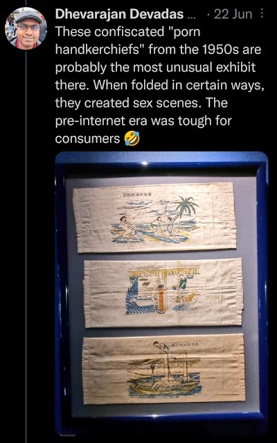
Task: Click Chinese caption on top handkerchief
Action: pyautogui.click(x=137, y=194)
